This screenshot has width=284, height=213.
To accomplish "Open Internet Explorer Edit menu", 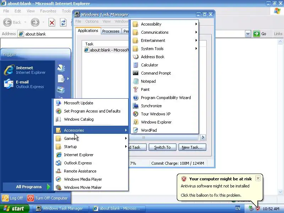I will [x=18, y=11].
